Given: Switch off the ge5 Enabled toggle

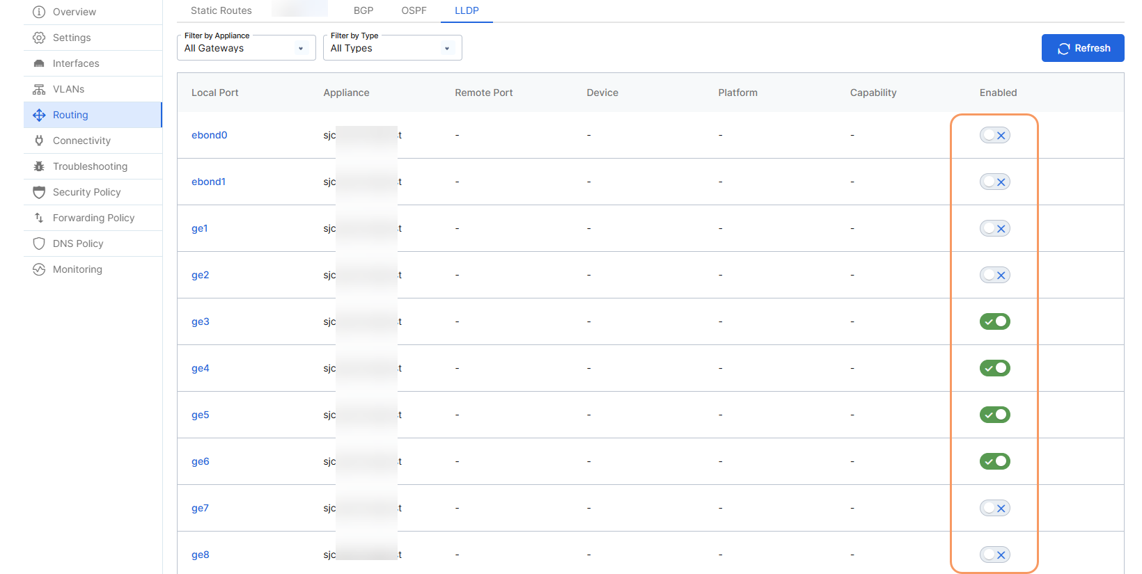Looking at the screenshot, I should (x=994, y=415).
